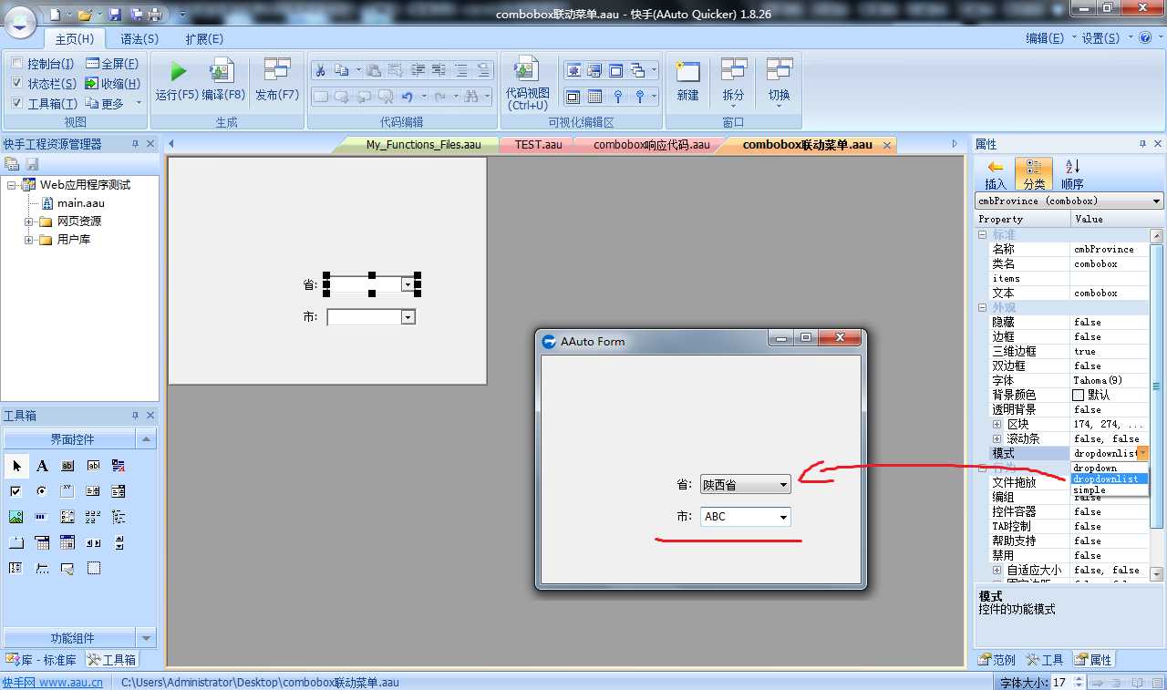Switch to the 扩展(E) ribbon tab
Viewport: 1167px width, 690px height.
[204, 39]
